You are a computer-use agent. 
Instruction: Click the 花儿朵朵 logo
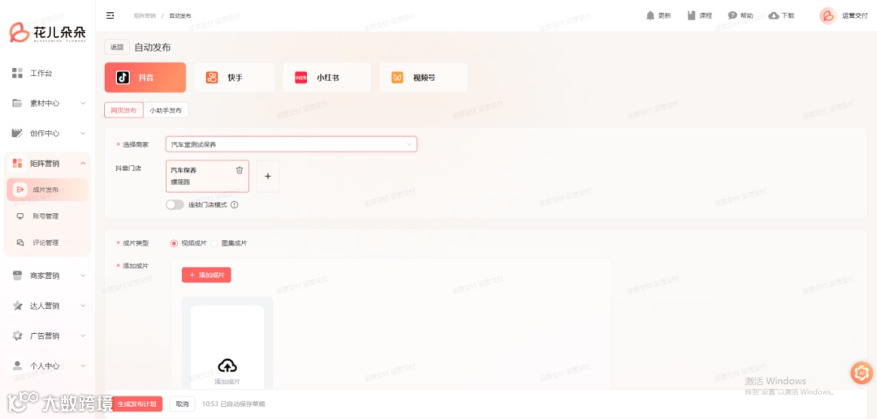coord(48,32)
